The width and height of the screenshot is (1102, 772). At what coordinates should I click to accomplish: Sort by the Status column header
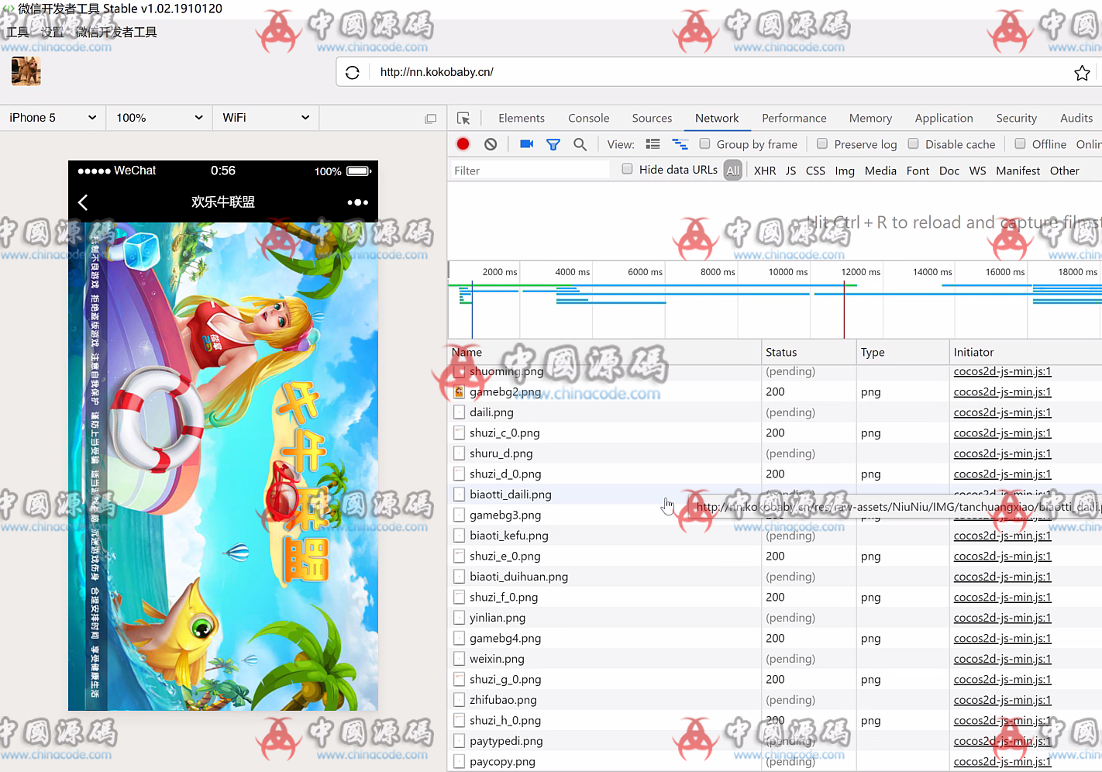pos(808,352)
